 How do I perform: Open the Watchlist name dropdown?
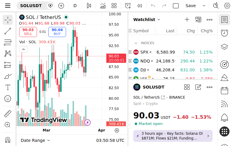147,20
